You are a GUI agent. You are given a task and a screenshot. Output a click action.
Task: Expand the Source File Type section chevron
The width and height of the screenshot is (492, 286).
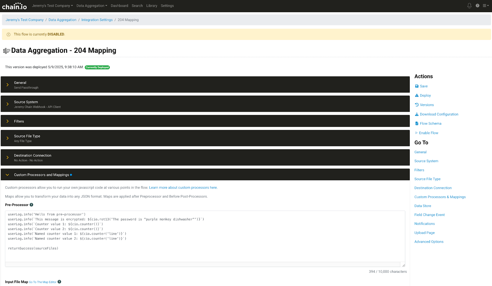(7, 138)
